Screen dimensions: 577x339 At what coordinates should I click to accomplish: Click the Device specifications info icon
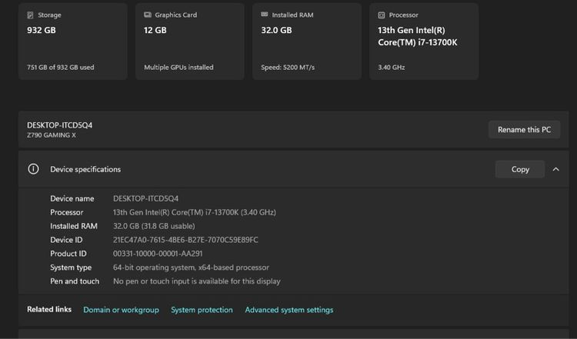[x=33, y=169]
